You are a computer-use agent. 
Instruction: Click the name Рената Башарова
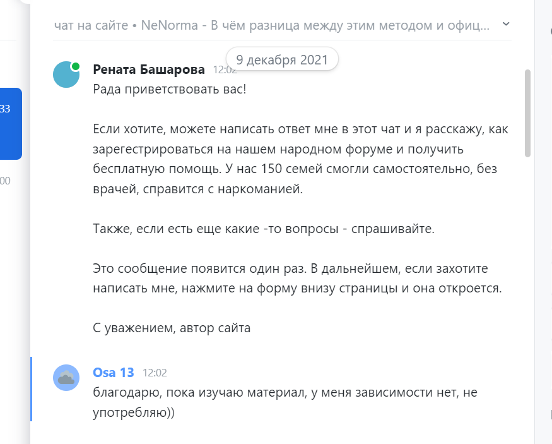tap(149, 69)
